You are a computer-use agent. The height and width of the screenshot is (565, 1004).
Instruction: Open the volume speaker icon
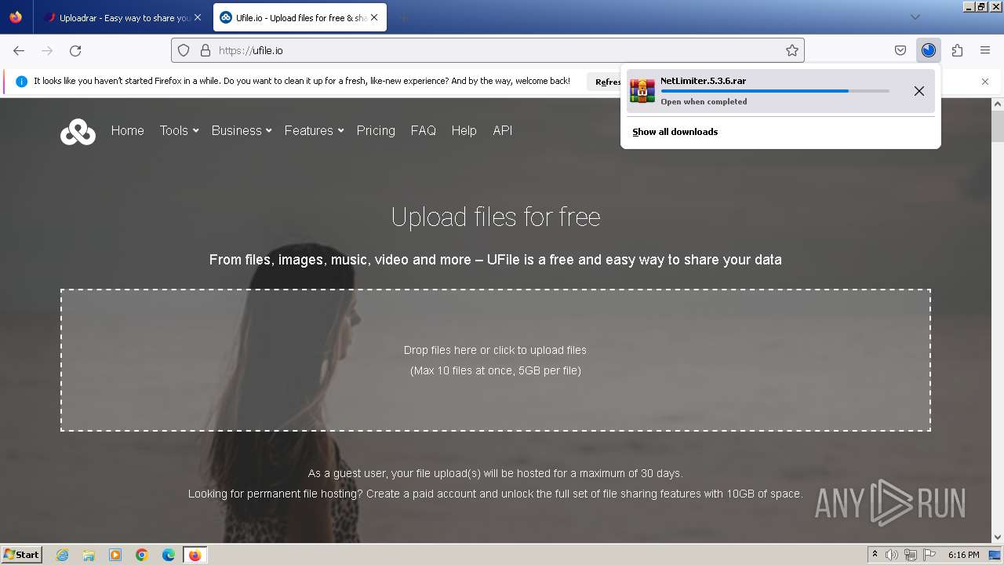coord(892,555)
